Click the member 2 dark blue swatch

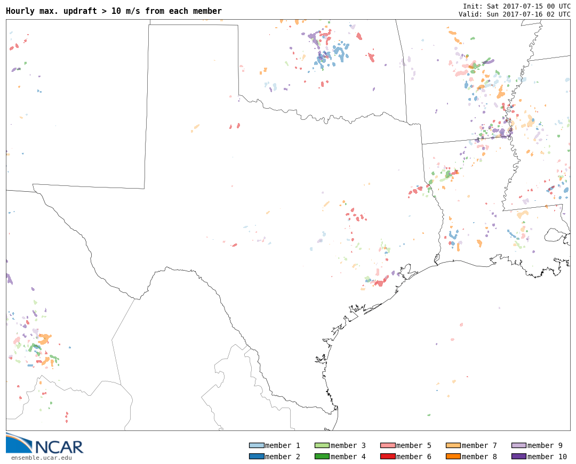pos(257,457)
